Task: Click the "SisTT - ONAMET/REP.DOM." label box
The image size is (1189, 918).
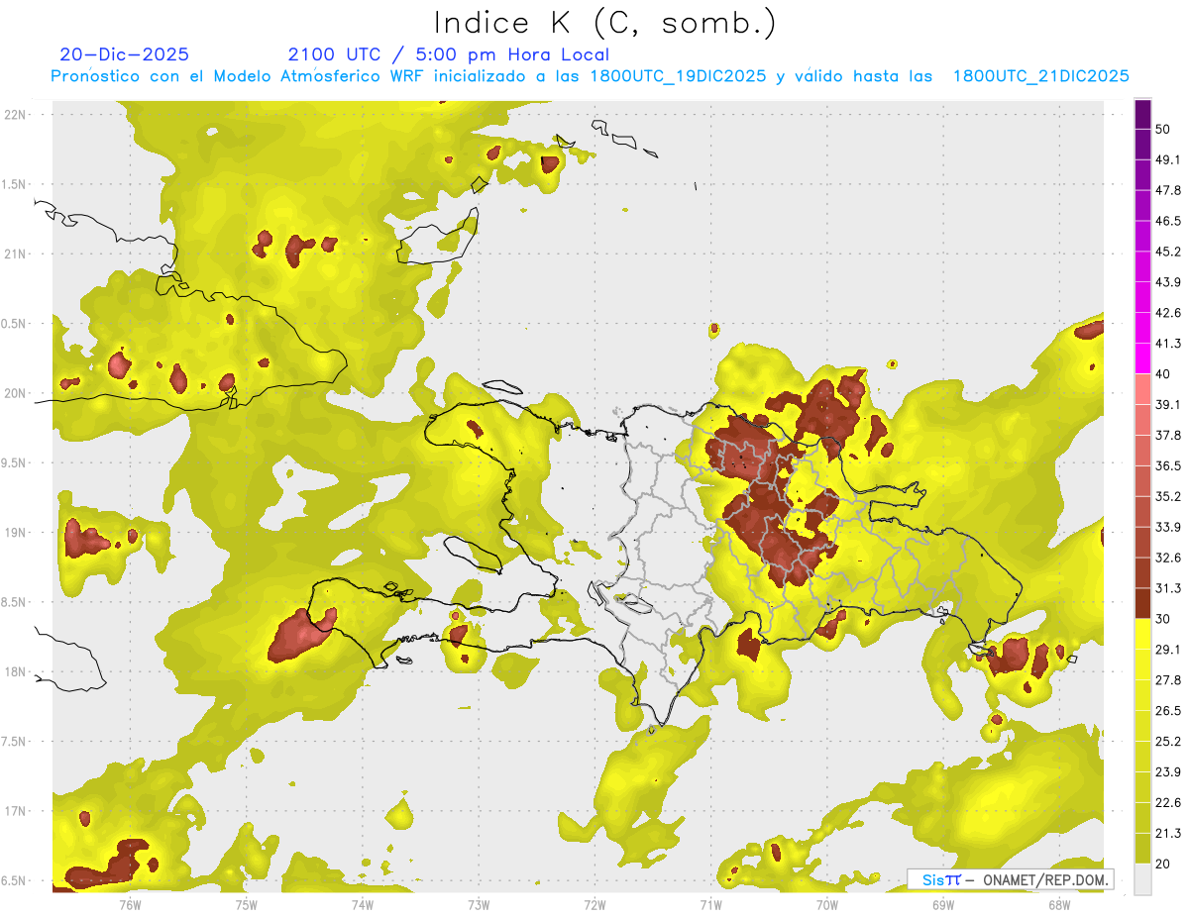Action: point(1010,879)
